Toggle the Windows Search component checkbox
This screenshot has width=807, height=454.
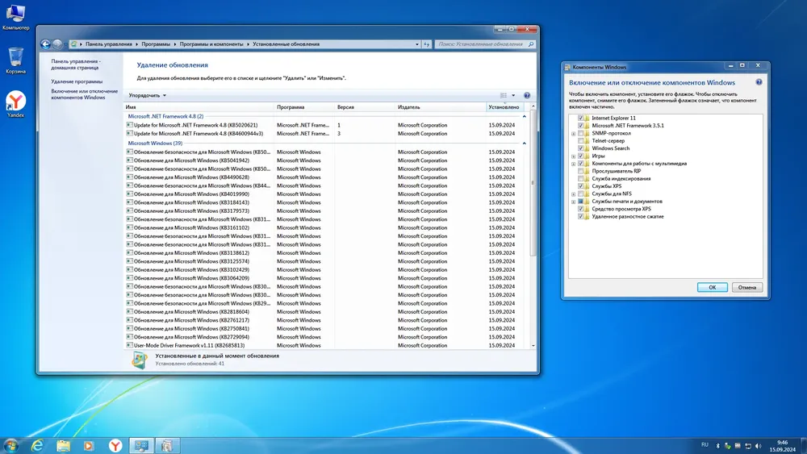tap(580, 148)
